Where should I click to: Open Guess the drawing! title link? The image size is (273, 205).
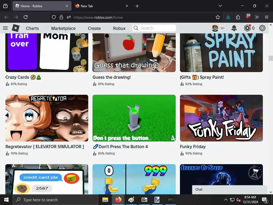point(112,77)
